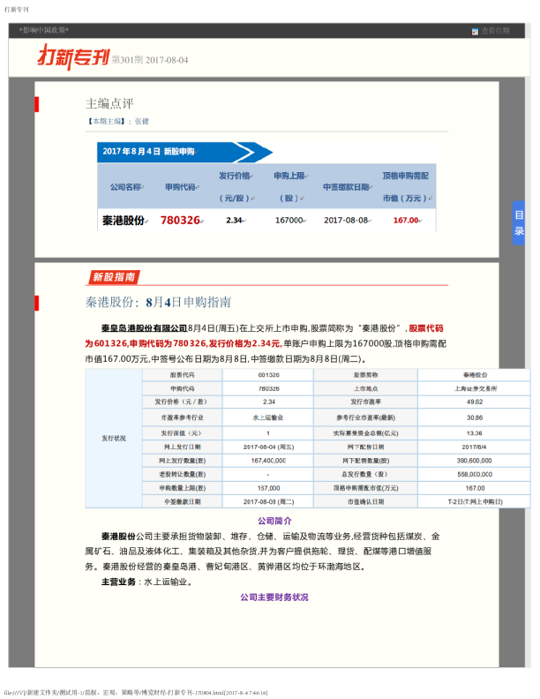Click the red 167.00 market value figure

click(405, 220)
